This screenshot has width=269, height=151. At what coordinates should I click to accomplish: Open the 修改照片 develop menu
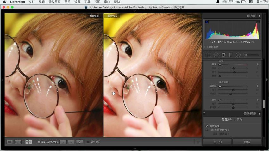coord(54,2)
